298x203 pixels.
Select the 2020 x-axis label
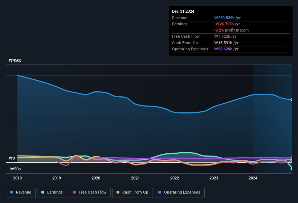[x=96, y=178]
